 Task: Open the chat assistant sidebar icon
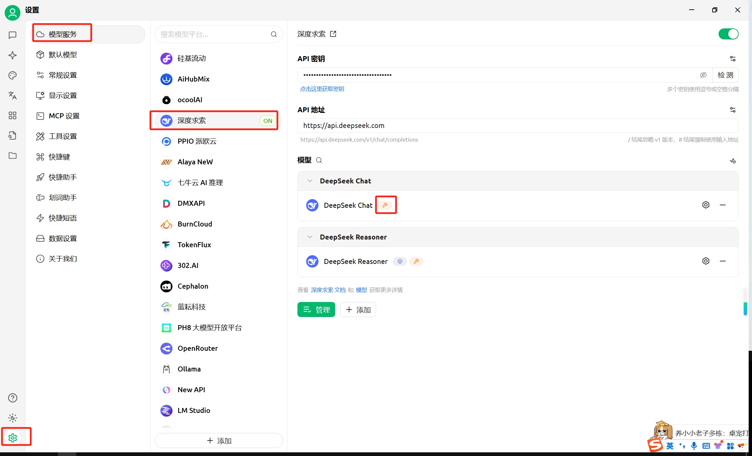coord(13,35)
